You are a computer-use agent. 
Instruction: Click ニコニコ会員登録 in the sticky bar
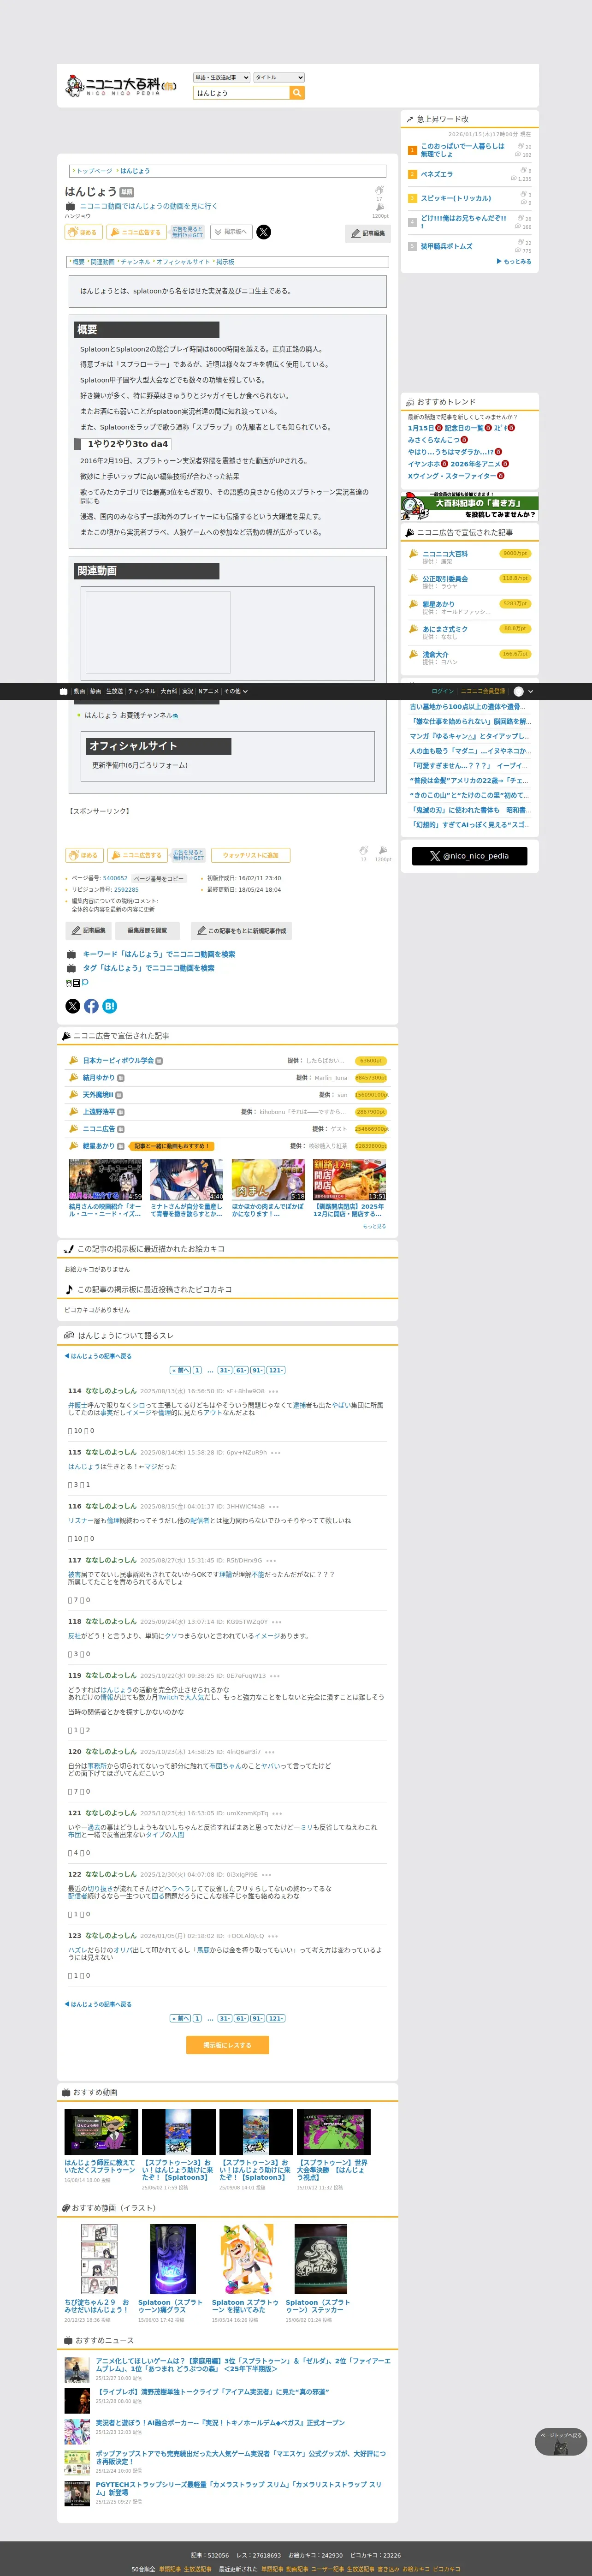click(x=483, y=691)
